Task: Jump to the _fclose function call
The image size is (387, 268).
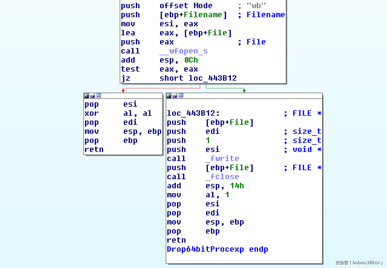Action: 222,176
